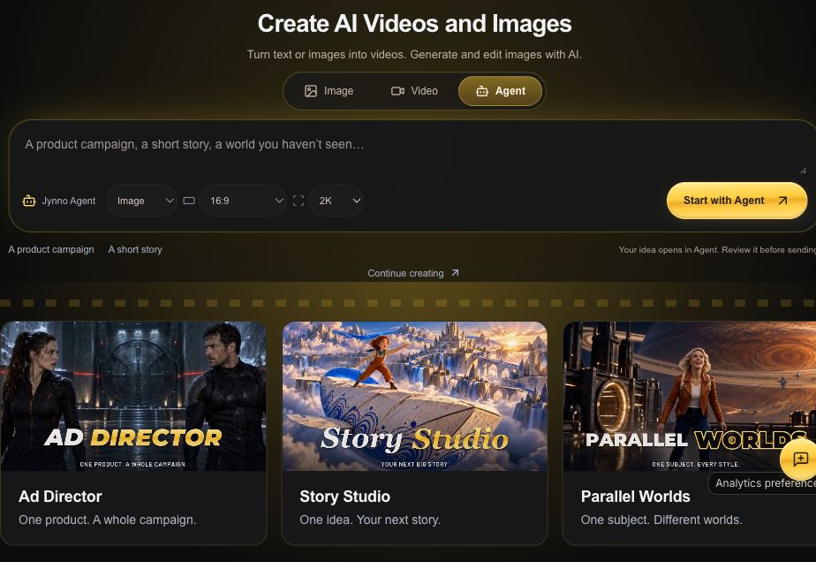Click the Story Studio card title

(345, 497)
